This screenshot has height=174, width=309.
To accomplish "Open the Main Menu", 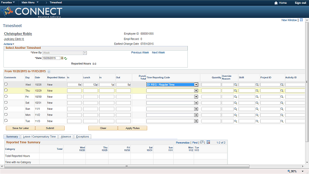I will (x=30, y=2).
